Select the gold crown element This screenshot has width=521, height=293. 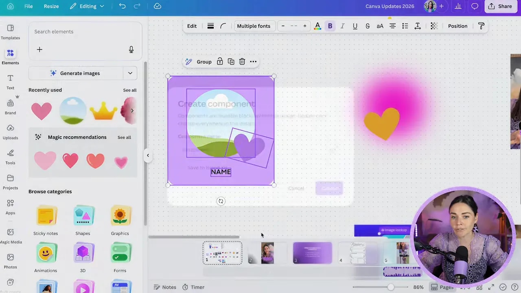pyautogui.click(x=103, y=111)
